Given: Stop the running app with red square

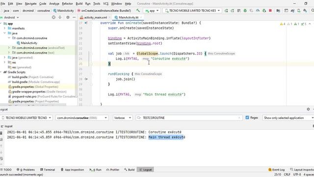Looking at the screenshot, I should [x=270, y=11].
